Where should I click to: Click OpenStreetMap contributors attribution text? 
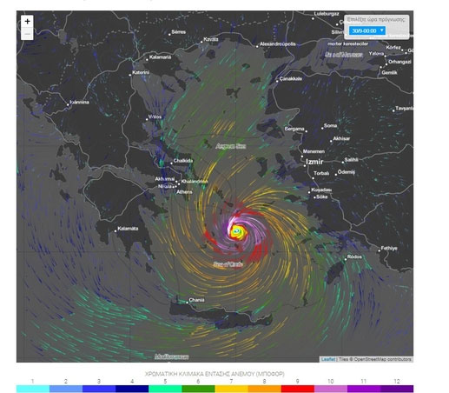pos(382,359)
